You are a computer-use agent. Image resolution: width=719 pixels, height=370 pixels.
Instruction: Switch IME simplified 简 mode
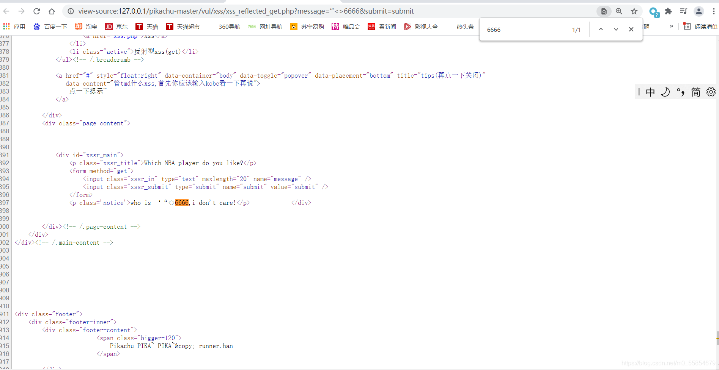click(x=696, y=92)
